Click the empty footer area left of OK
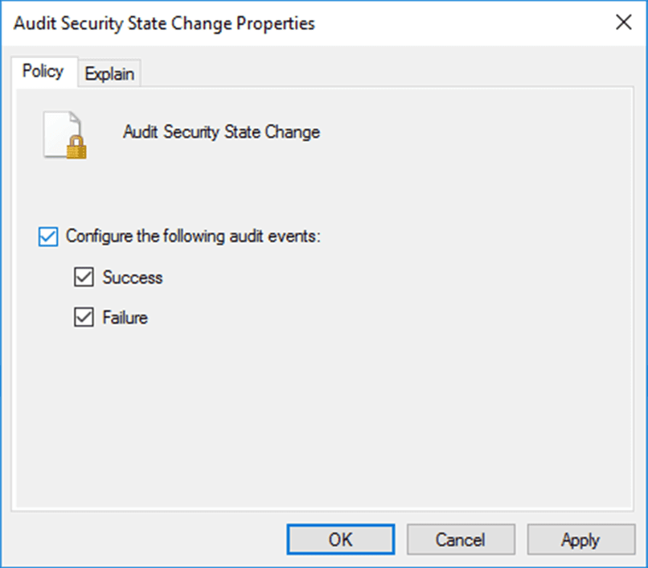 point(145,539)
